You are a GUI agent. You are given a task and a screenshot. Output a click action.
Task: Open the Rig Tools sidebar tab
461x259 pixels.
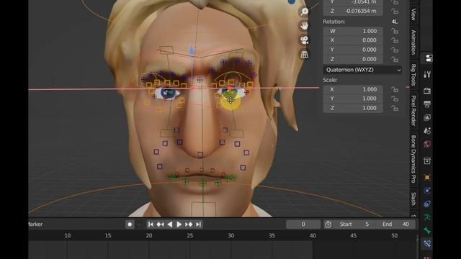pyautogui.click(x=413, y=75)
